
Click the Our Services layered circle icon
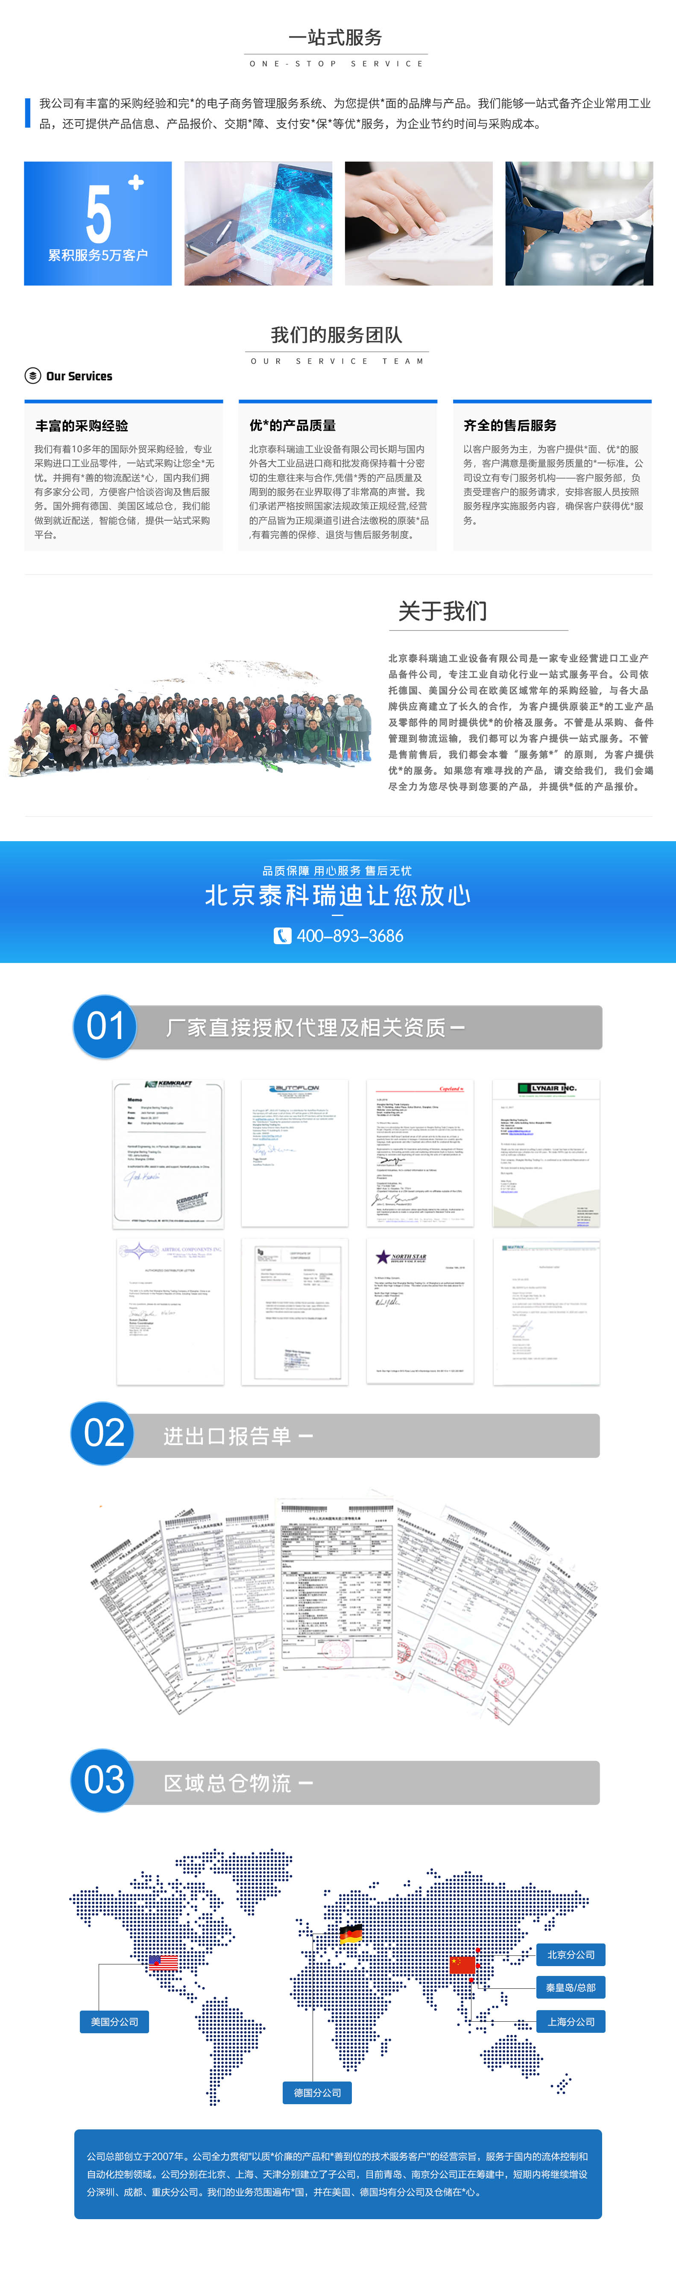pyautogui.click(x=33, y=376)
